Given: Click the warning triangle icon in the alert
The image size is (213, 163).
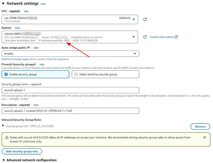Looking at the screenshot, I should [x=6, y=137].
